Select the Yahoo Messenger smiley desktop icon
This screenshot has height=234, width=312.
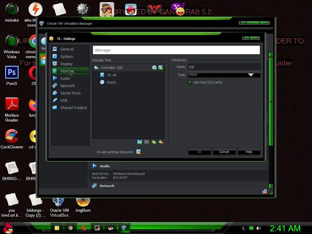point(178,9)
